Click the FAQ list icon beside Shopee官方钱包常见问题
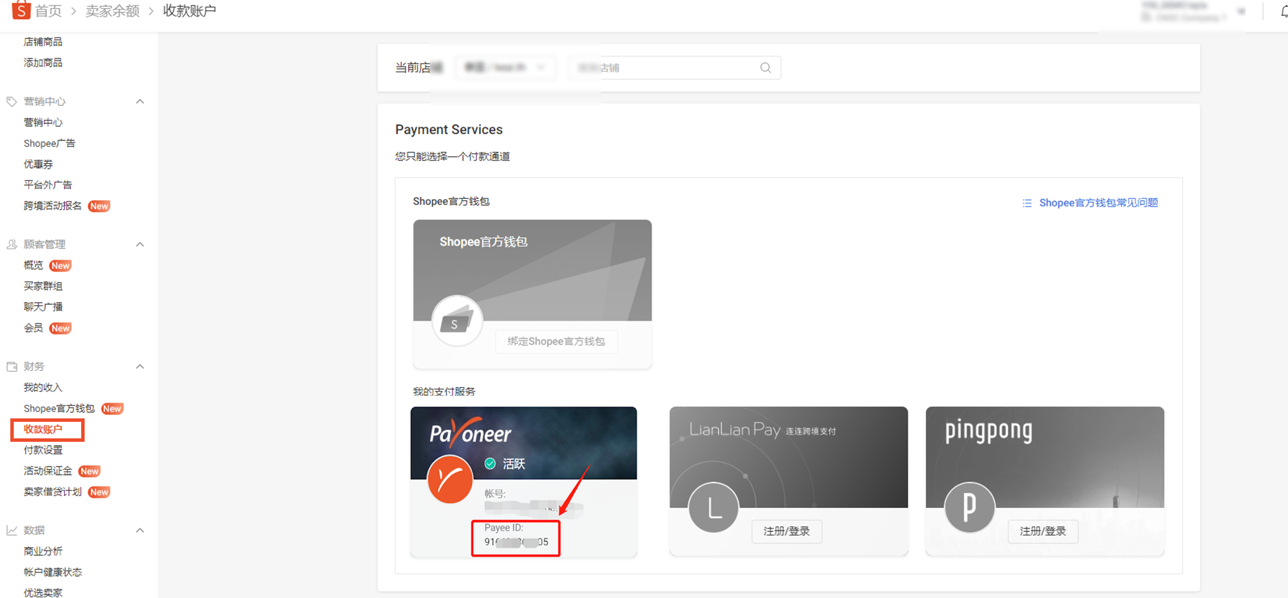Screen dimensions: 1288x598 pos(1027,203)
